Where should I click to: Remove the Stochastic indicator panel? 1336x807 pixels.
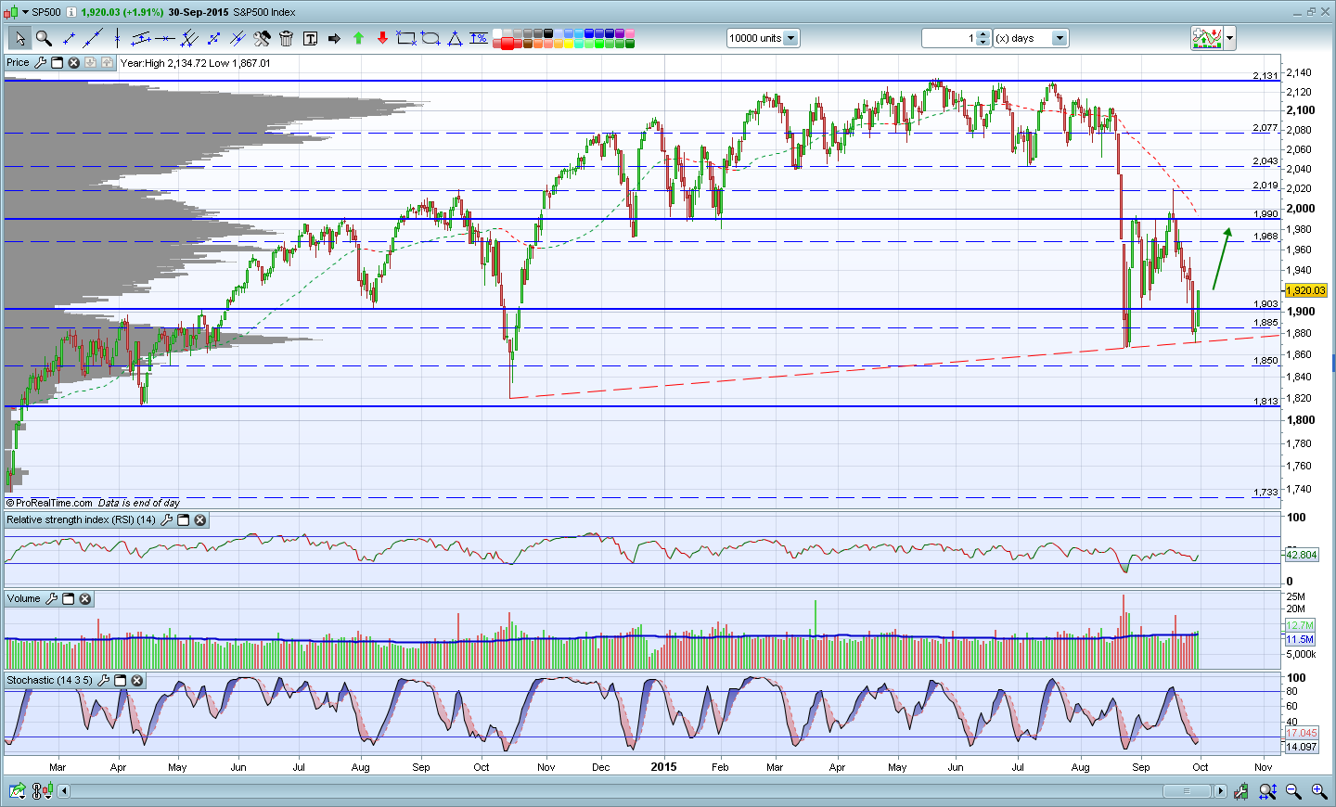pos(137,681)
